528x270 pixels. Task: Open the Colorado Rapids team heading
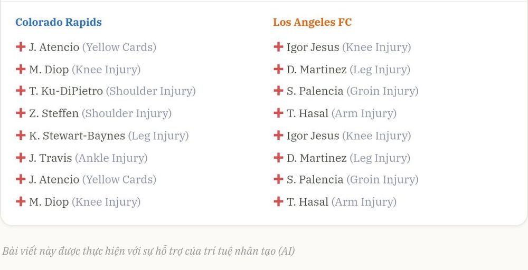[59, 22]
